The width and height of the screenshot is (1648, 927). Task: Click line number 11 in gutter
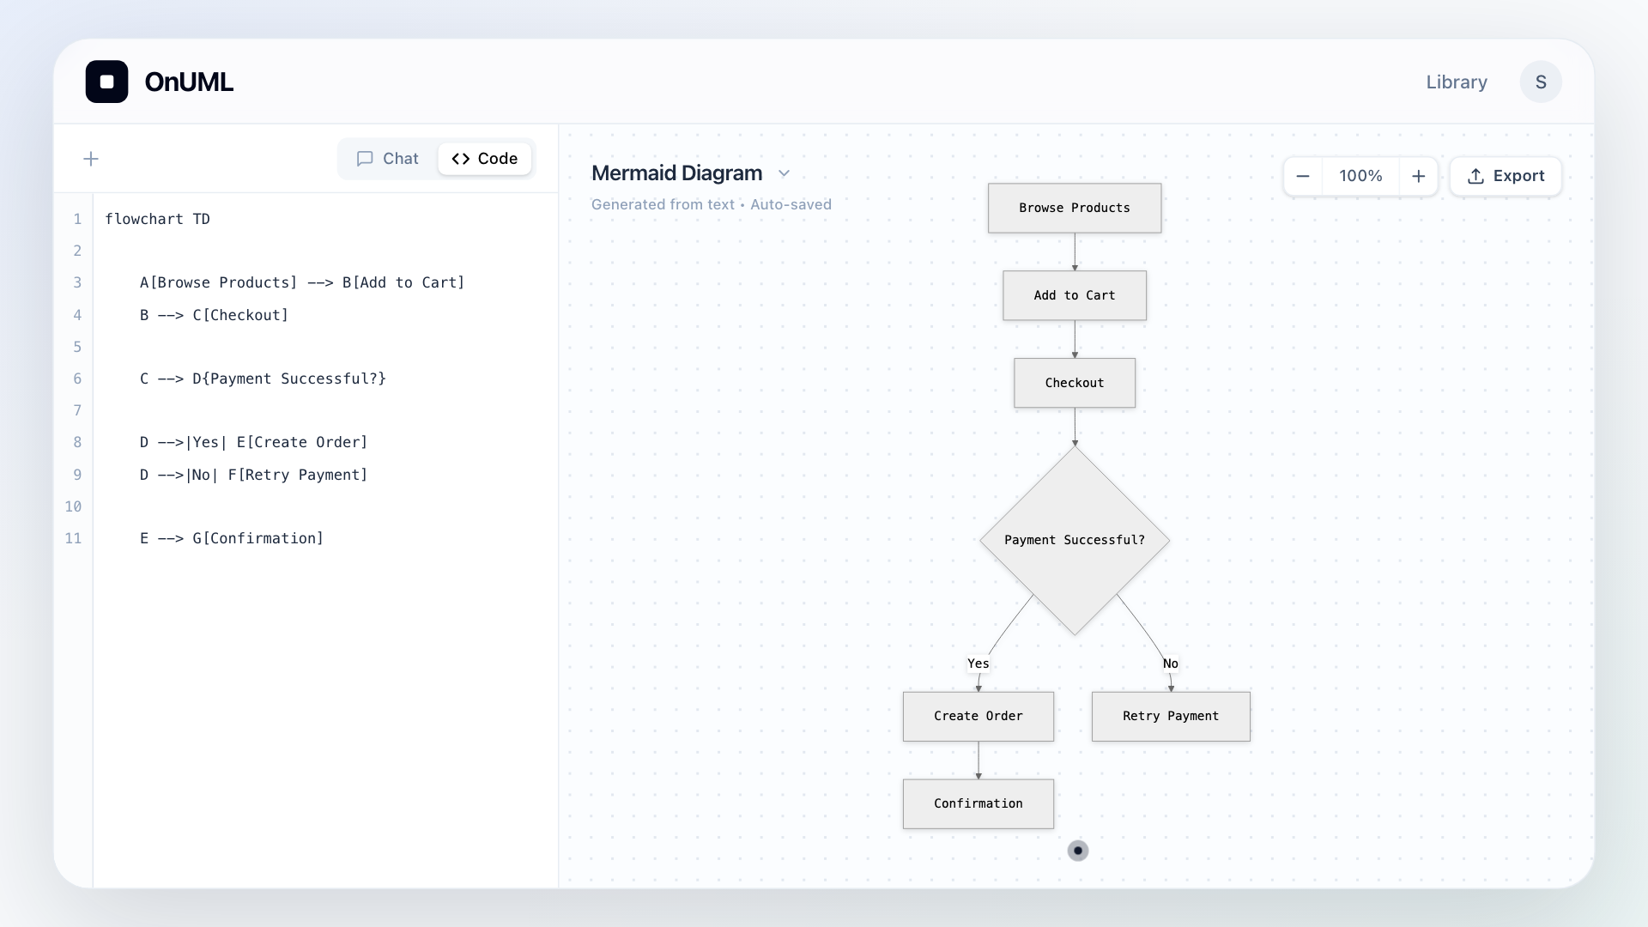click(73, 538)
